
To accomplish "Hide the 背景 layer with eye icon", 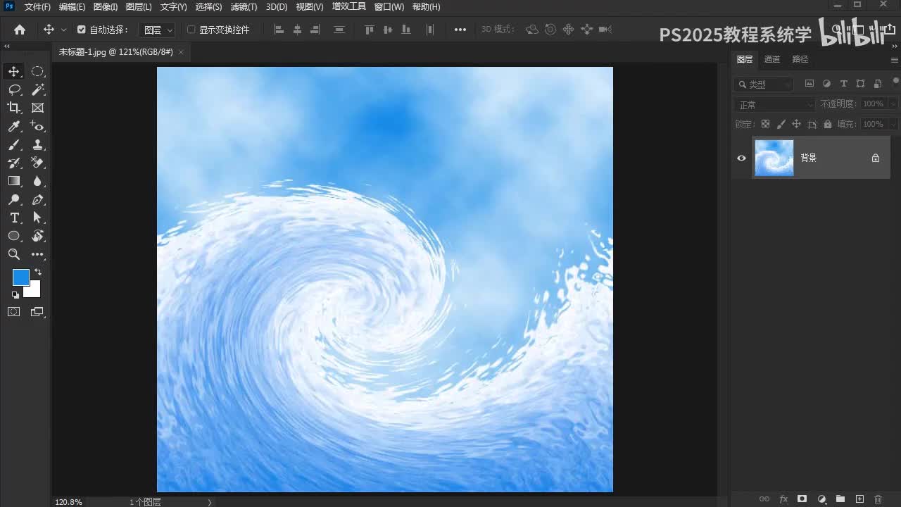I will (741, 158).
